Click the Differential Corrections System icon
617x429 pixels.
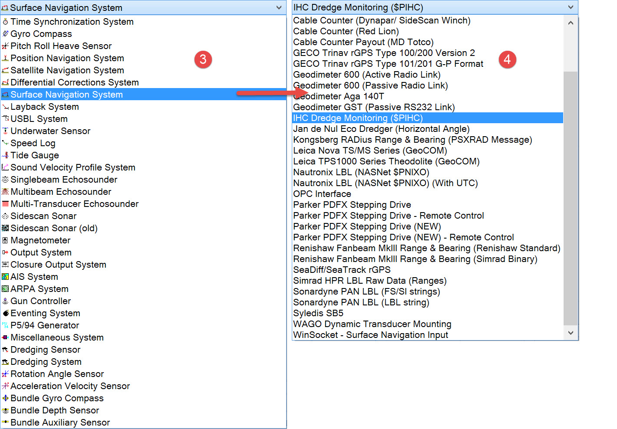[x=5, y=82]
